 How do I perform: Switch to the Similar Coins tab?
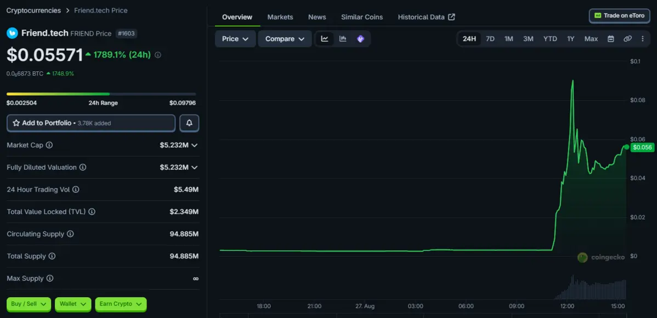pyautogui.click(x=362, y=17)
